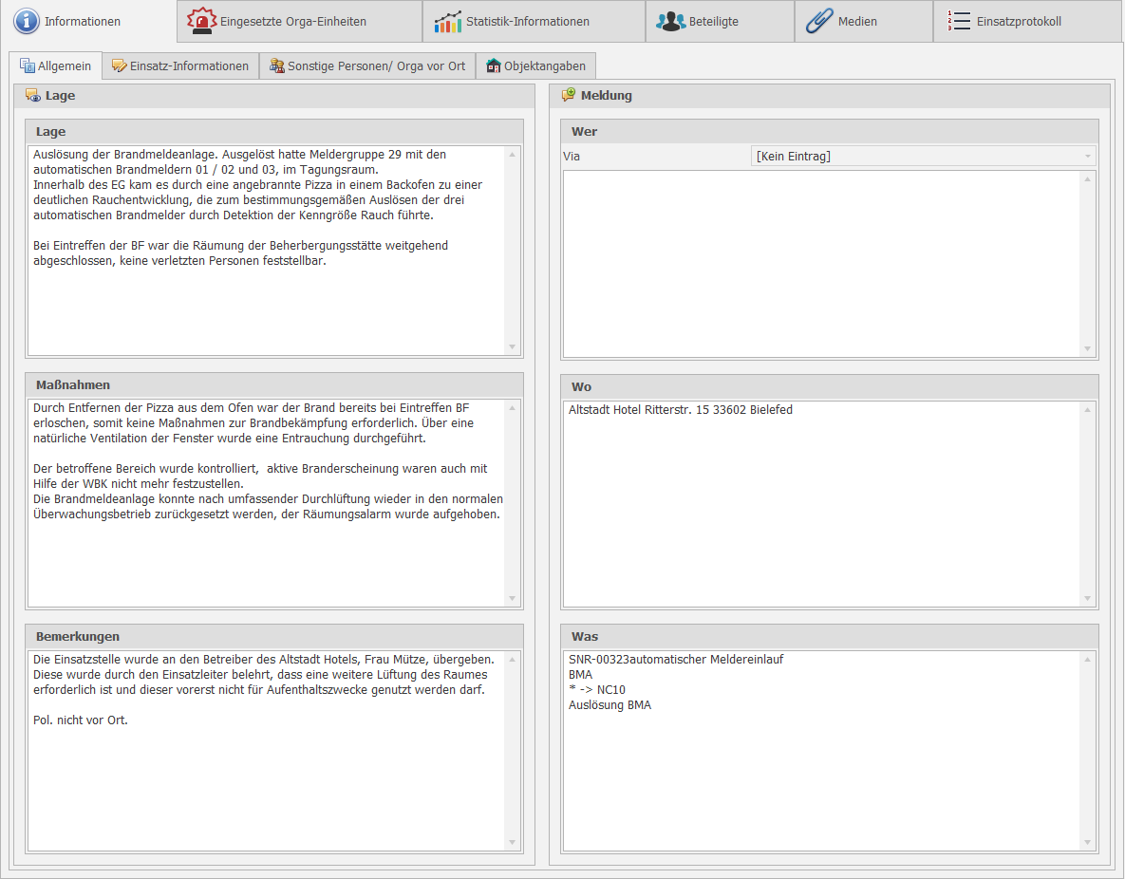Click into the Maßnahmen text field
The width and height of the screenshot is (1125, 879).
click(x=266, y=560)
